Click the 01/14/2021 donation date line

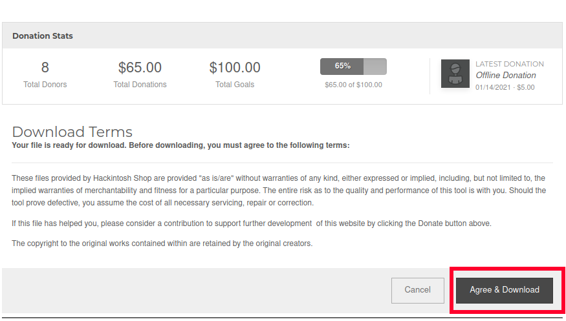click(x=505, y=87)
